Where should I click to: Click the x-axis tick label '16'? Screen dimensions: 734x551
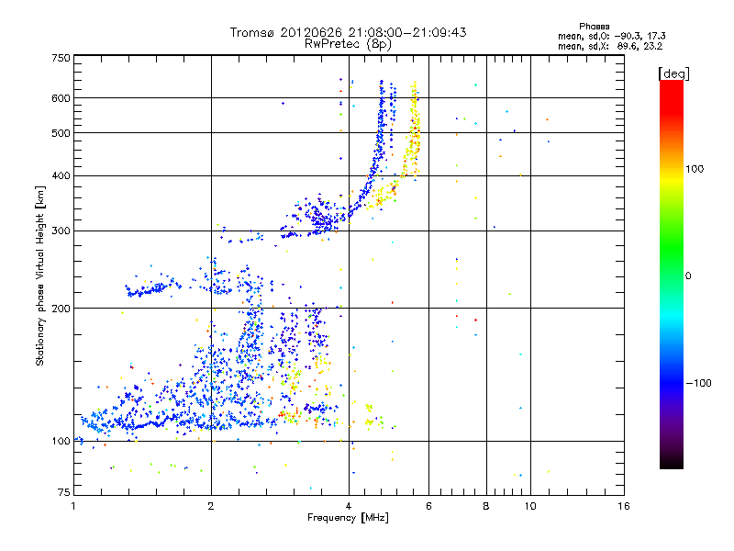click(624, 506)
